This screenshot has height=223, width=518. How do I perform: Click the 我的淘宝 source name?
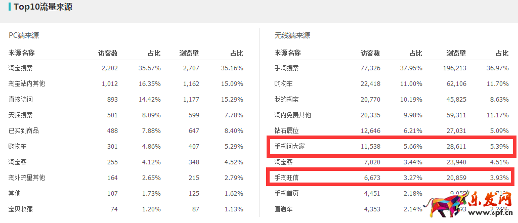286,99
